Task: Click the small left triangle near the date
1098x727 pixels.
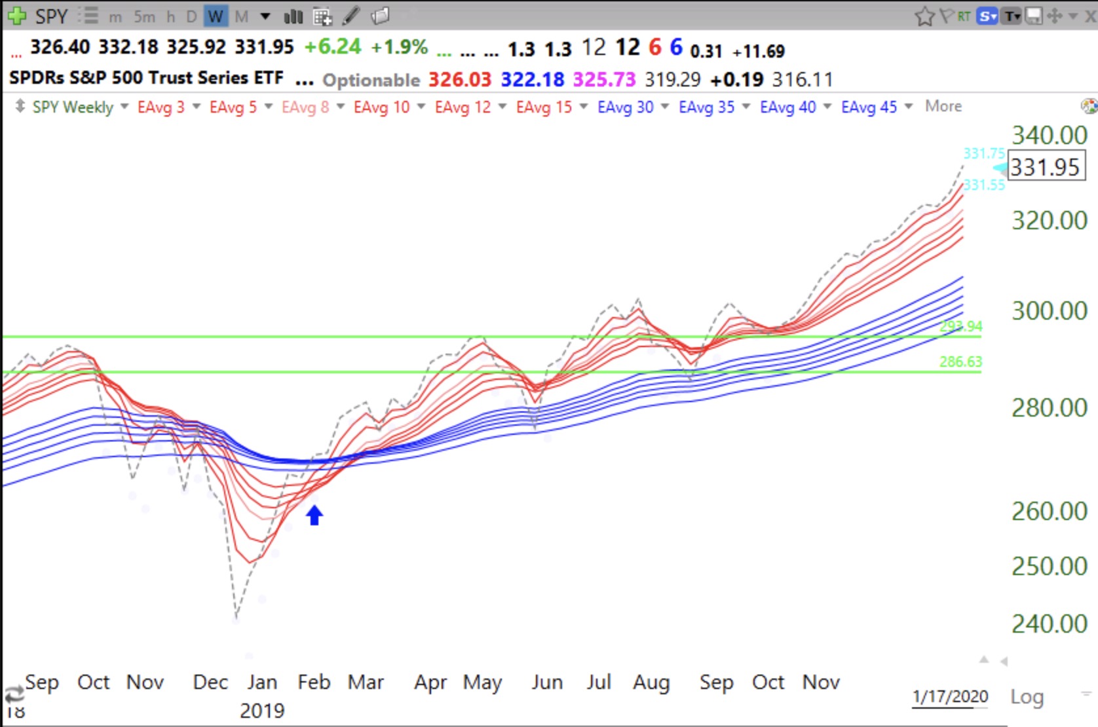Action: tap(1004, 662)
